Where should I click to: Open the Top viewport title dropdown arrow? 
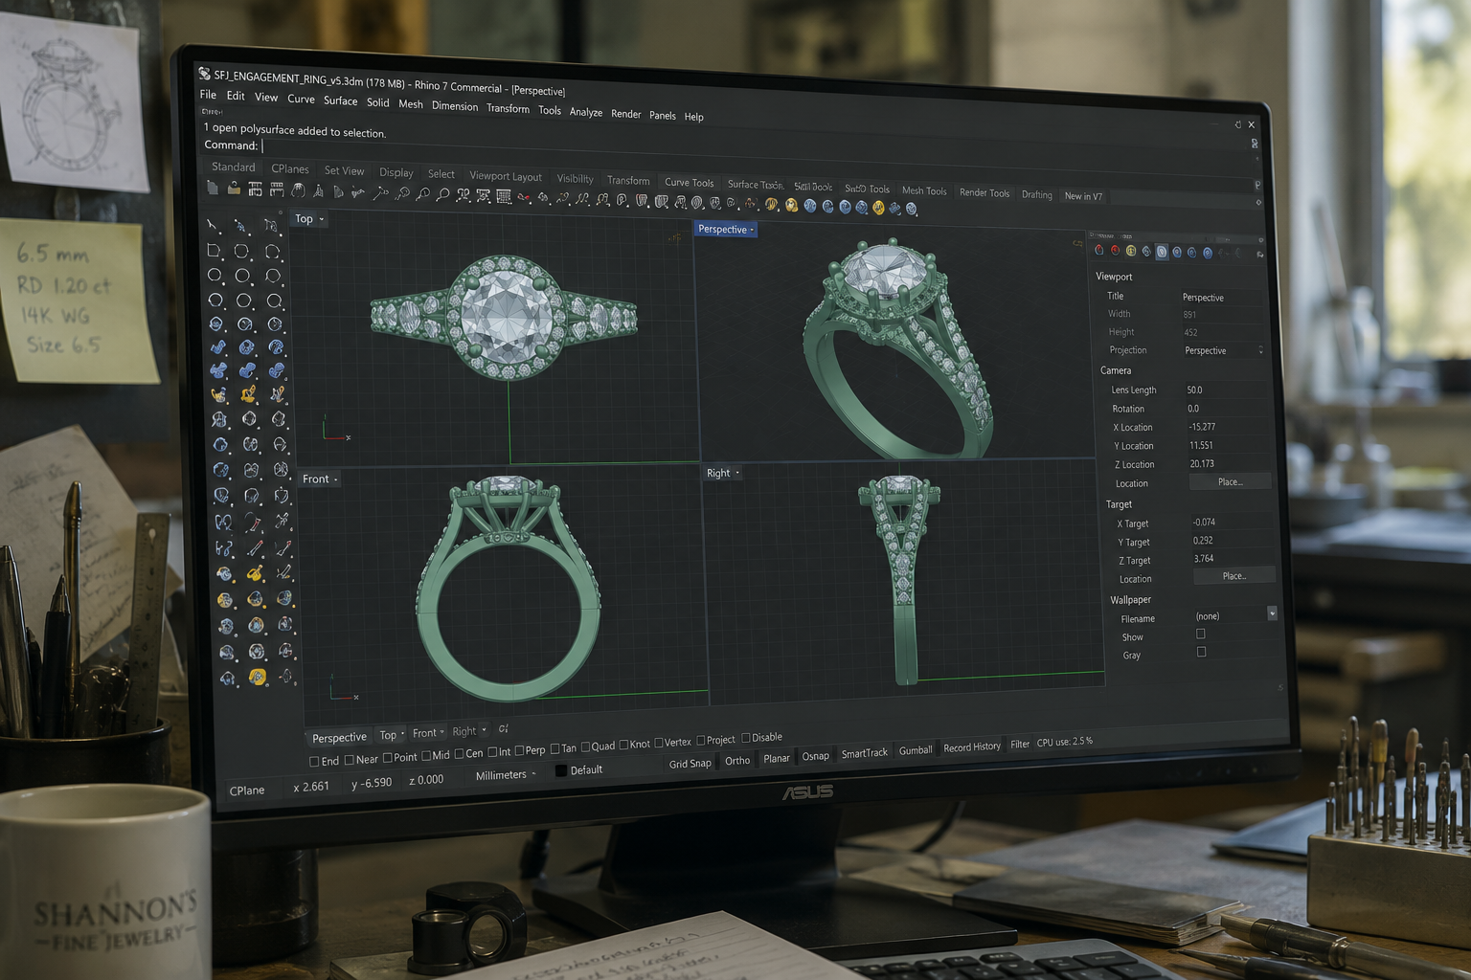pos(322,219)
